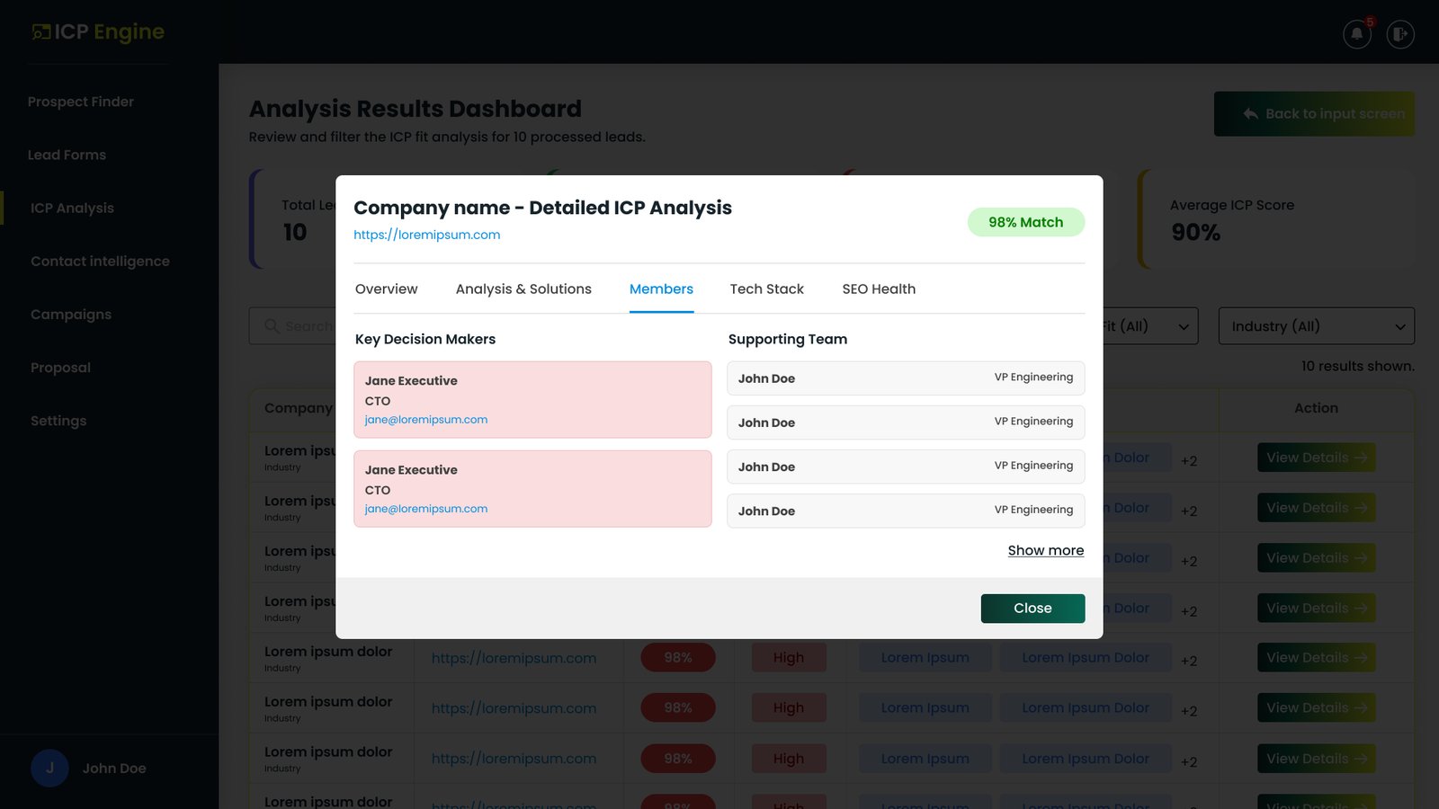Open the Tech Stack tab

tap(766, 289)
